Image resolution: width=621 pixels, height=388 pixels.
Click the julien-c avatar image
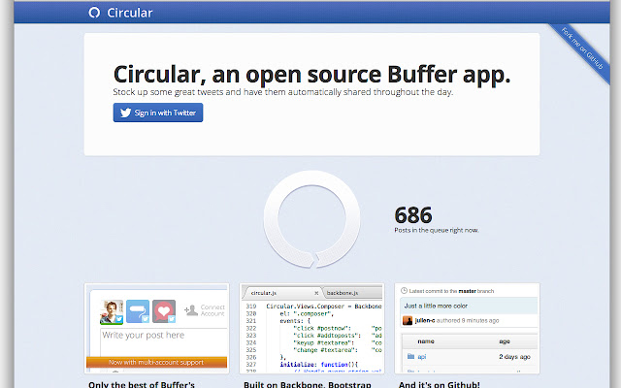[408, 320]
